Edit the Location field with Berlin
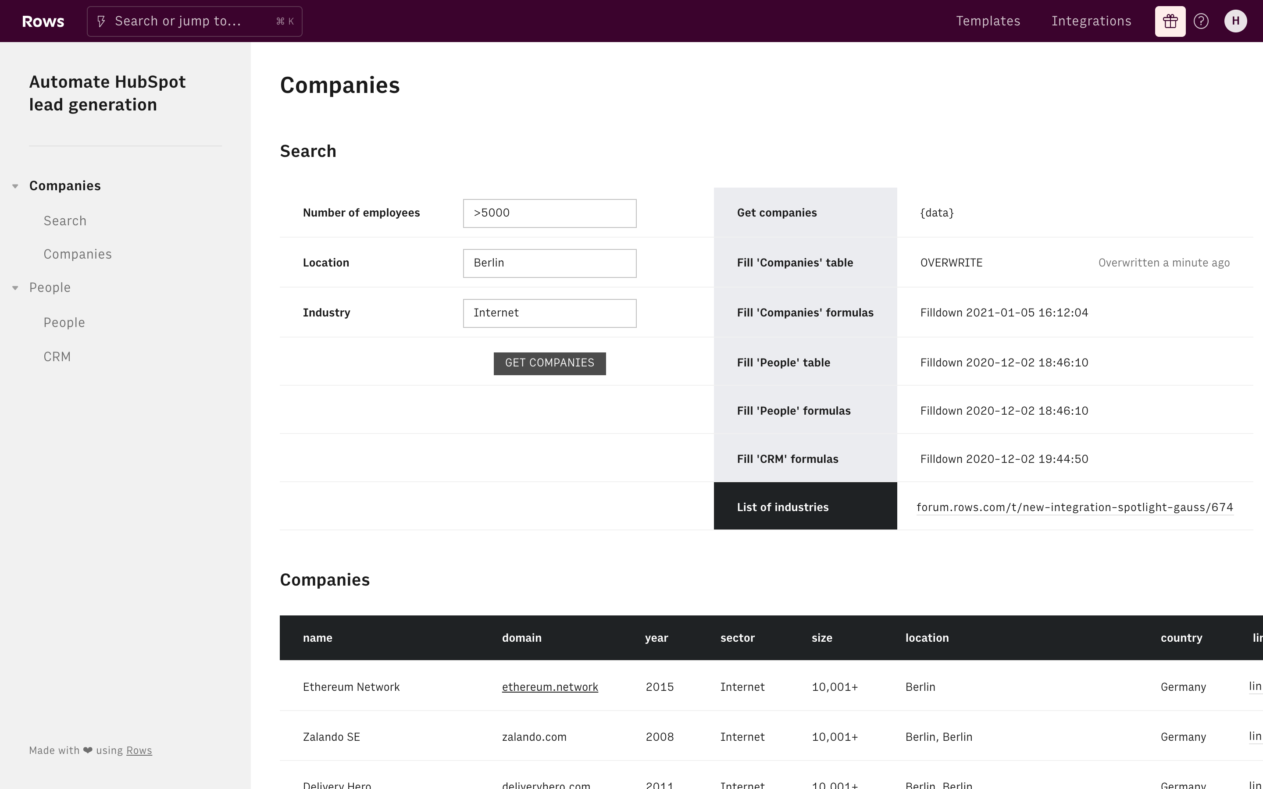 point(549,263)
